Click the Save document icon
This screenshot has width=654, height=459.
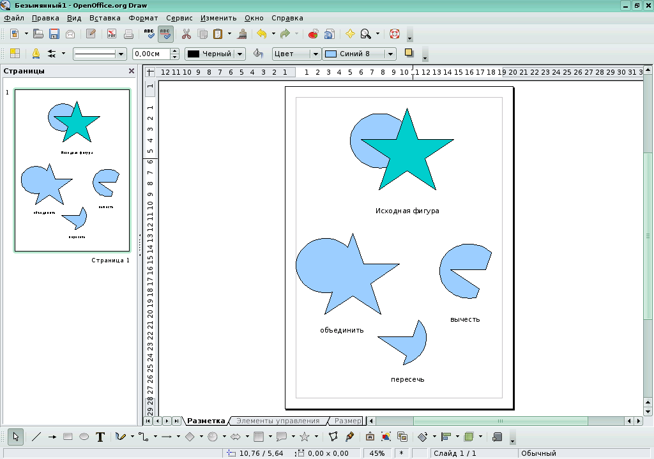click(54, 34)
